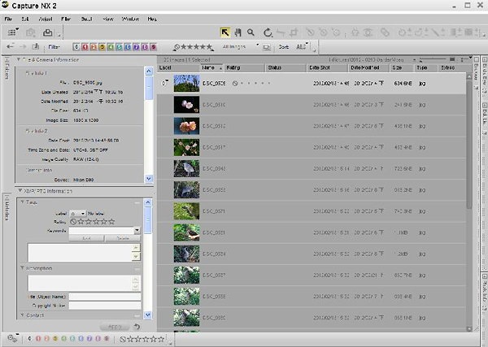Go up one folder level icon
Image resolution: width=488 pixels, height=347 pixels.
click(x=36, y=46)
